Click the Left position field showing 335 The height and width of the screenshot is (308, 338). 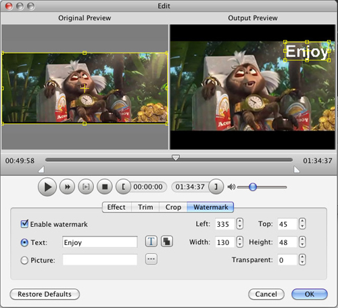pos(224,224)
